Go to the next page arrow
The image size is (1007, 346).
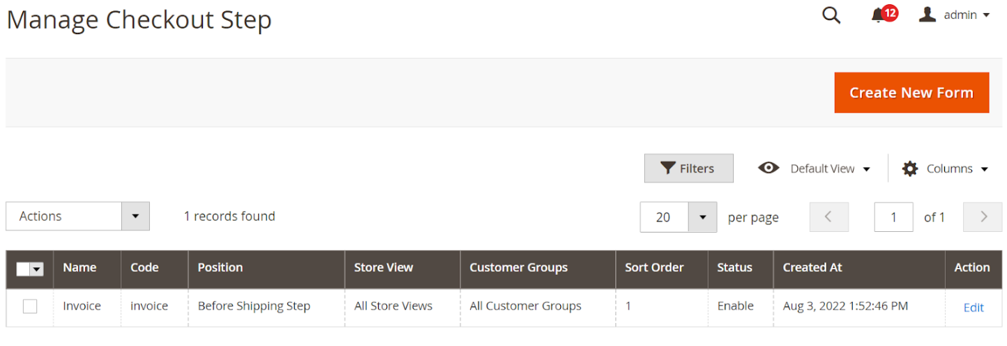(x=983, y=217)
